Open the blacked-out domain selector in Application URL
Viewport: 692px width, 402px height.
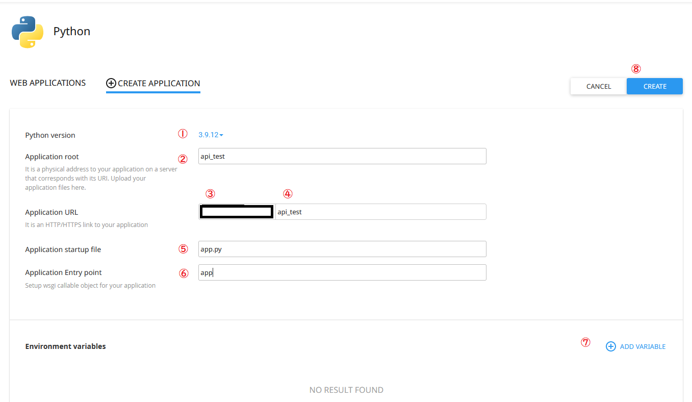pos(237,212)
